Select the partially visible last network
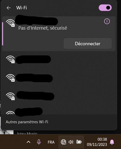This screenshot has width=121, height=149. pos(59,112)
